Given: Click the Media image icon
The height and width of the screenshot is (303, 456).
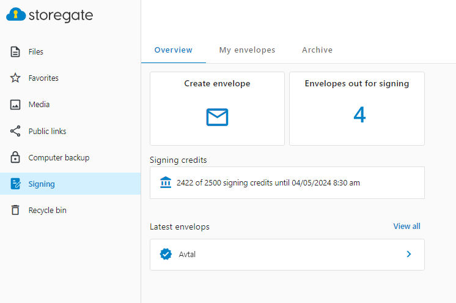Looking at the screenshot, I should 15,104.
